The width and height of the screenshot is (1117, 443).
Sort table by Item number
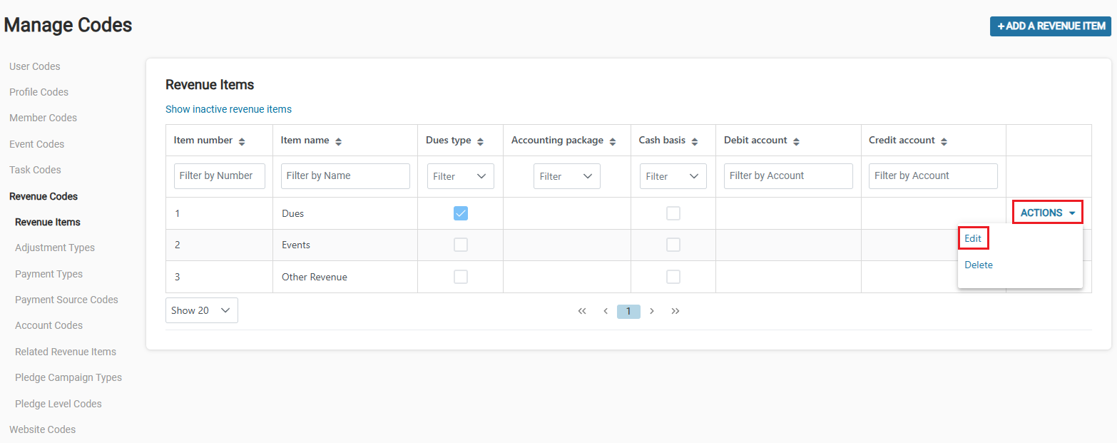242,141
